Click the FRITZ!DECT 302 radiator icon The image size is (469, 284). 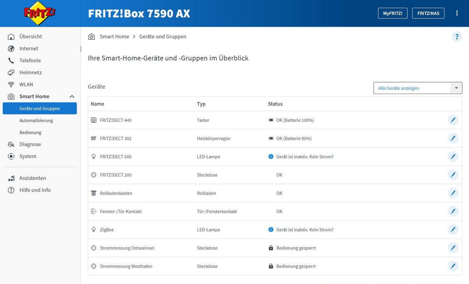coord(93,138)
